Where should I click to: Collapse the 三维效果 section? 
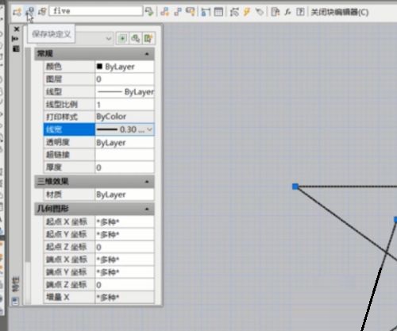point(147,182)
